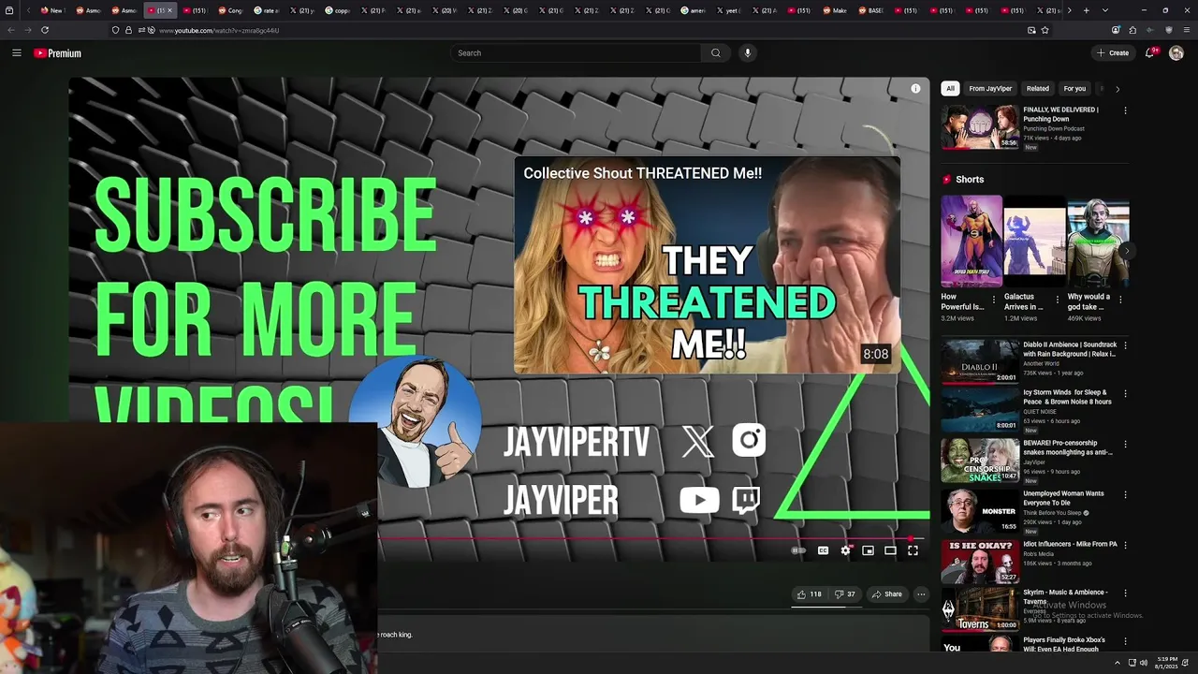Click the browser address bar URL
This screenshot has width=1198, height=674.
tap(219, 30)
